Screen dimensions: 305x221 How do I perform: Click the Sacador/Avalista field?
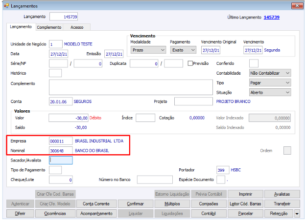click(x=61, y=161)
